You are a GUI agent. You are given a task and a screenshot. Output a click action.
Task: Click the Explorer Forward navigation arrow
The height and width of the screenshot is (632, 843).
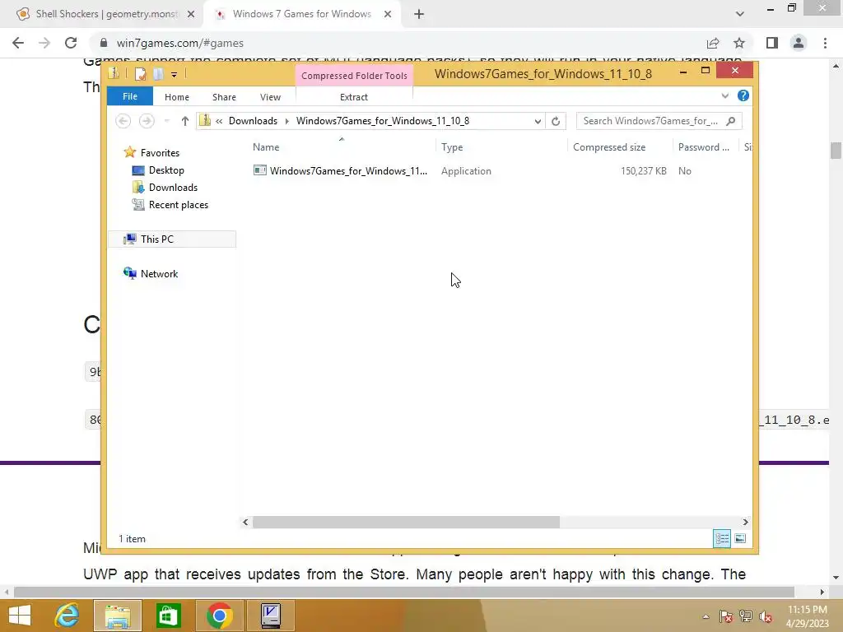tap(147, 121)
